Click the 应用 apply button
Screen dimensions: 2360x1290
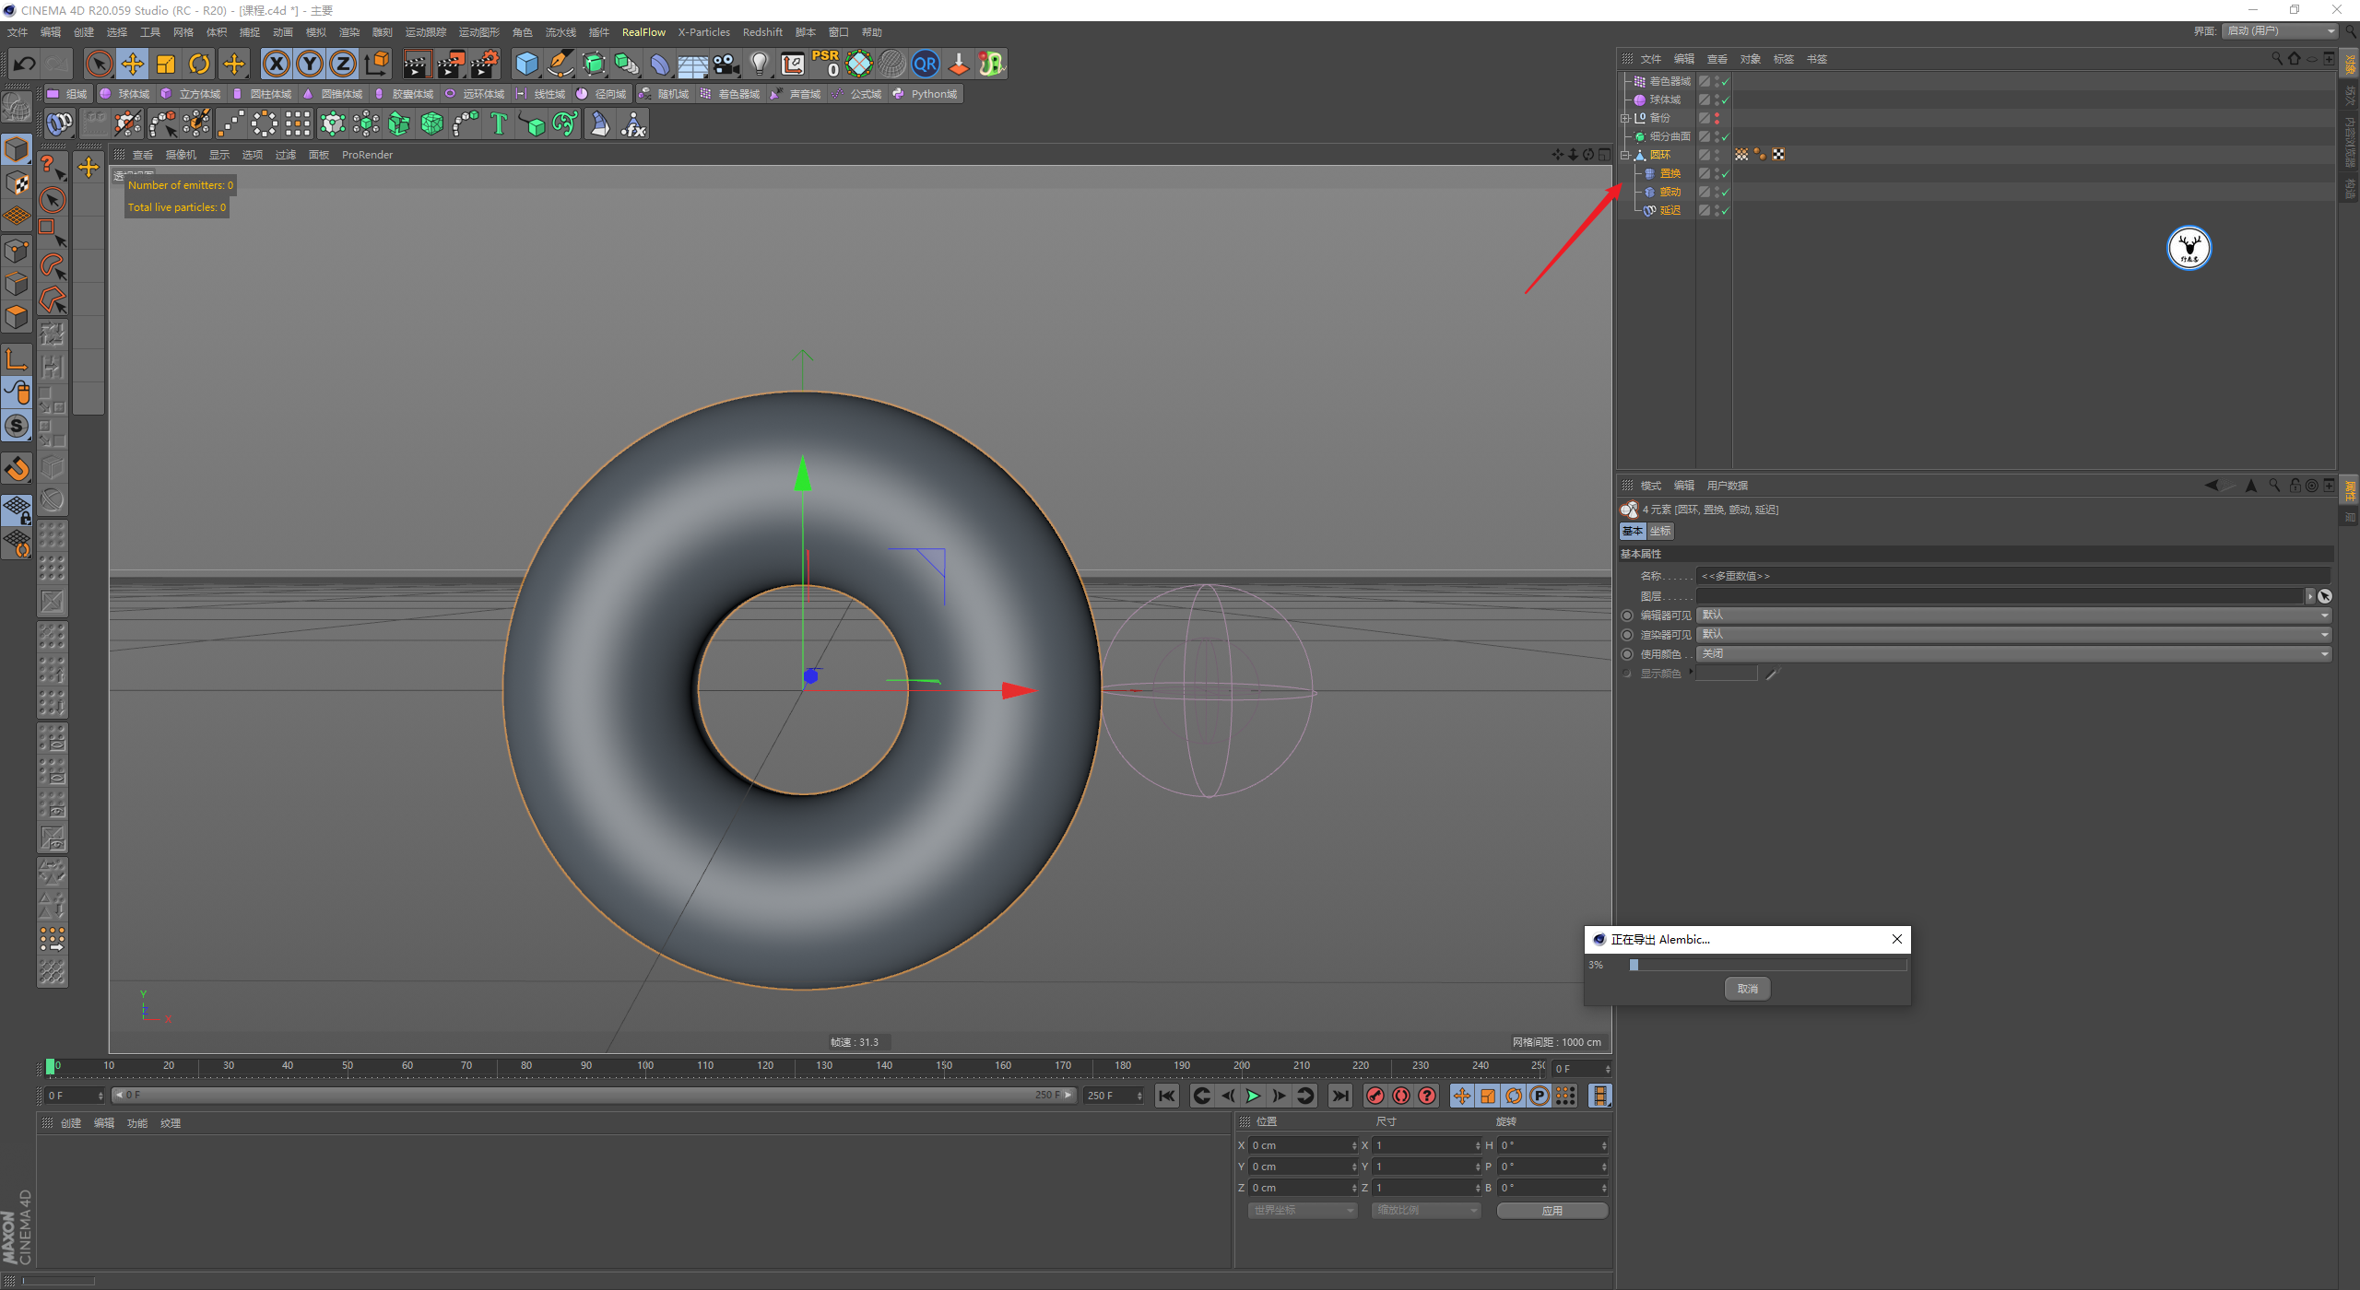pyautogui.click(x=1552, y=1211)
